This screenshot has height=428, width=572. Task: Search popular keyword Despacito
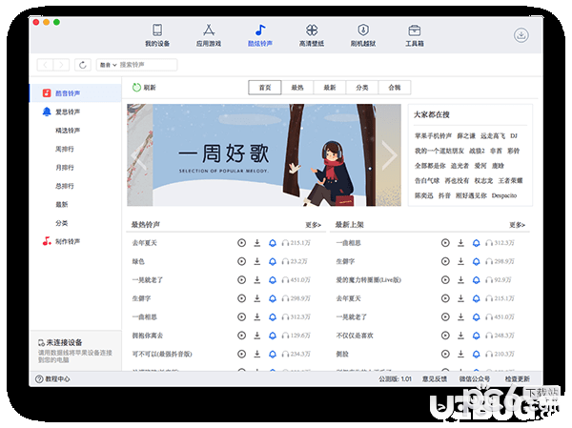504,195
